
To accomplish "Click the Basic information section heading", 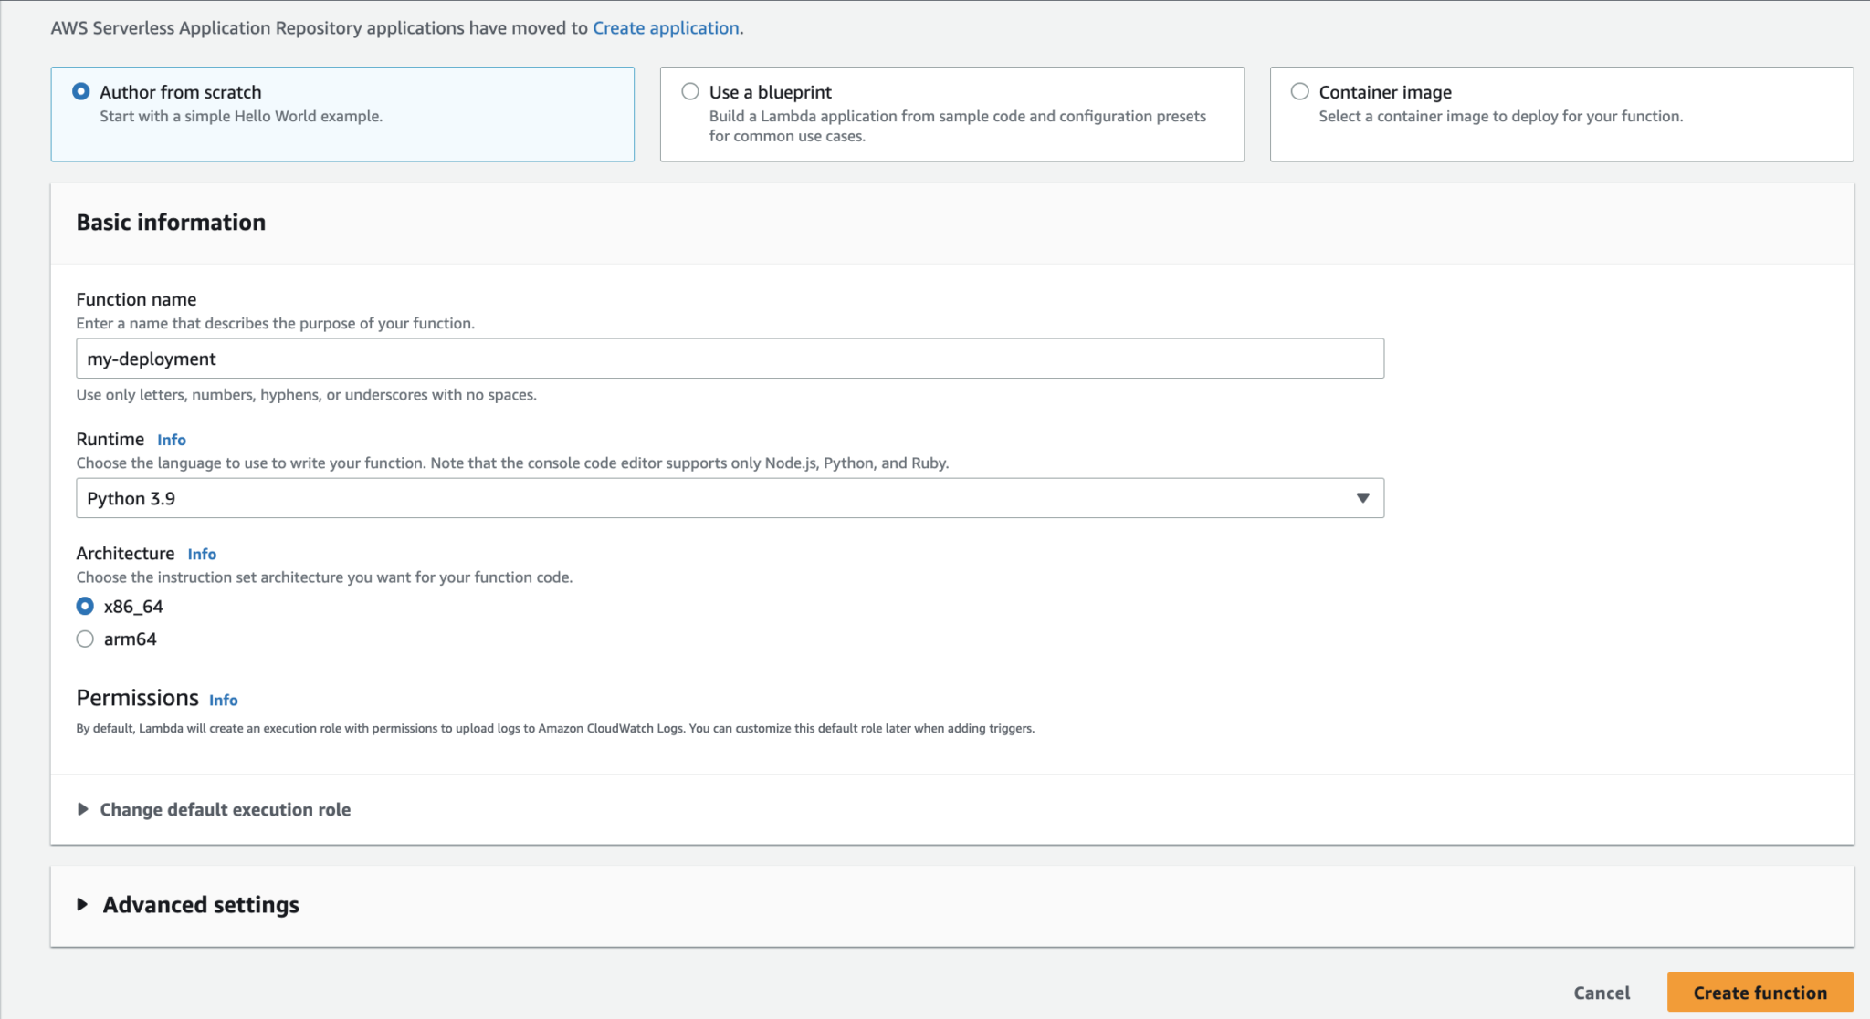I will click(171, 222).
